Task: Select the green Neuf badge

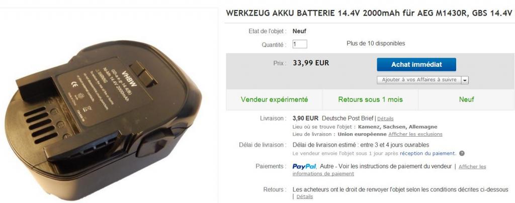Action: (466, 99)
